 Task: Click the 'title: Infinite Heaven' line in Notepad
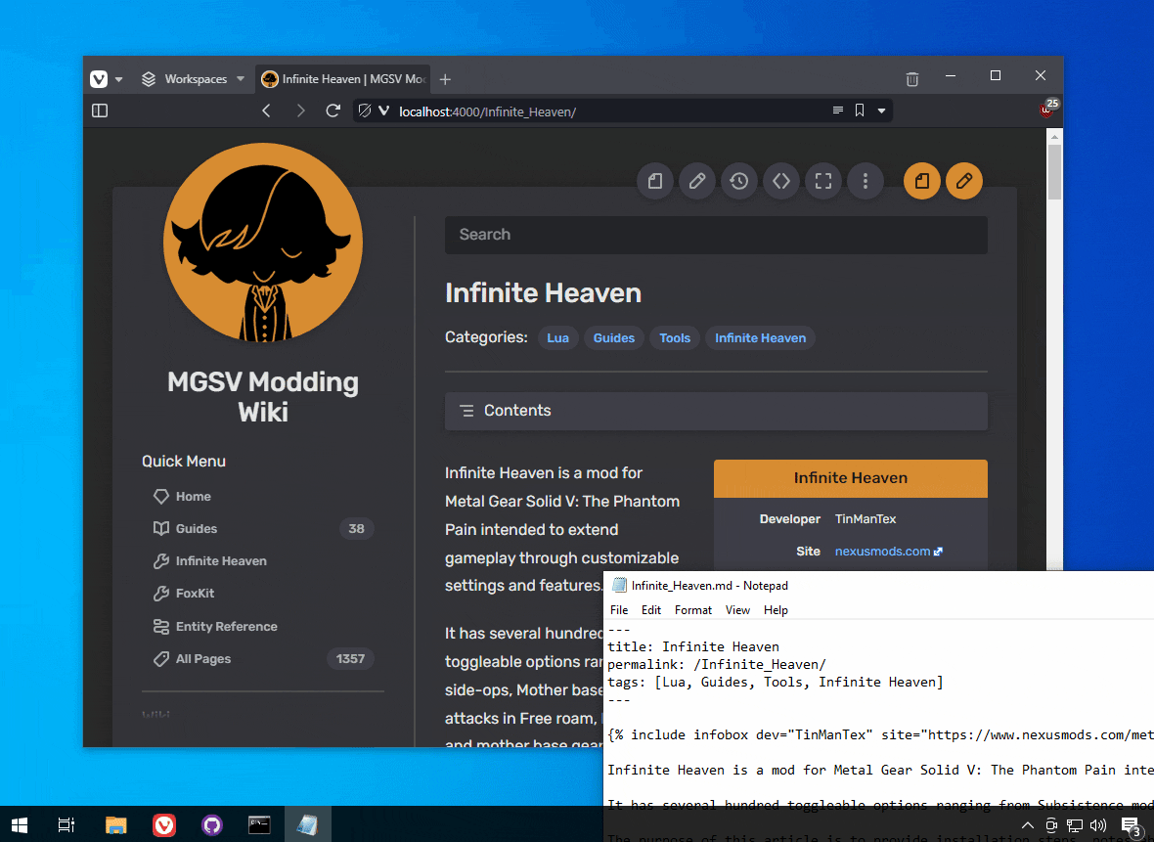click(693, 647)
